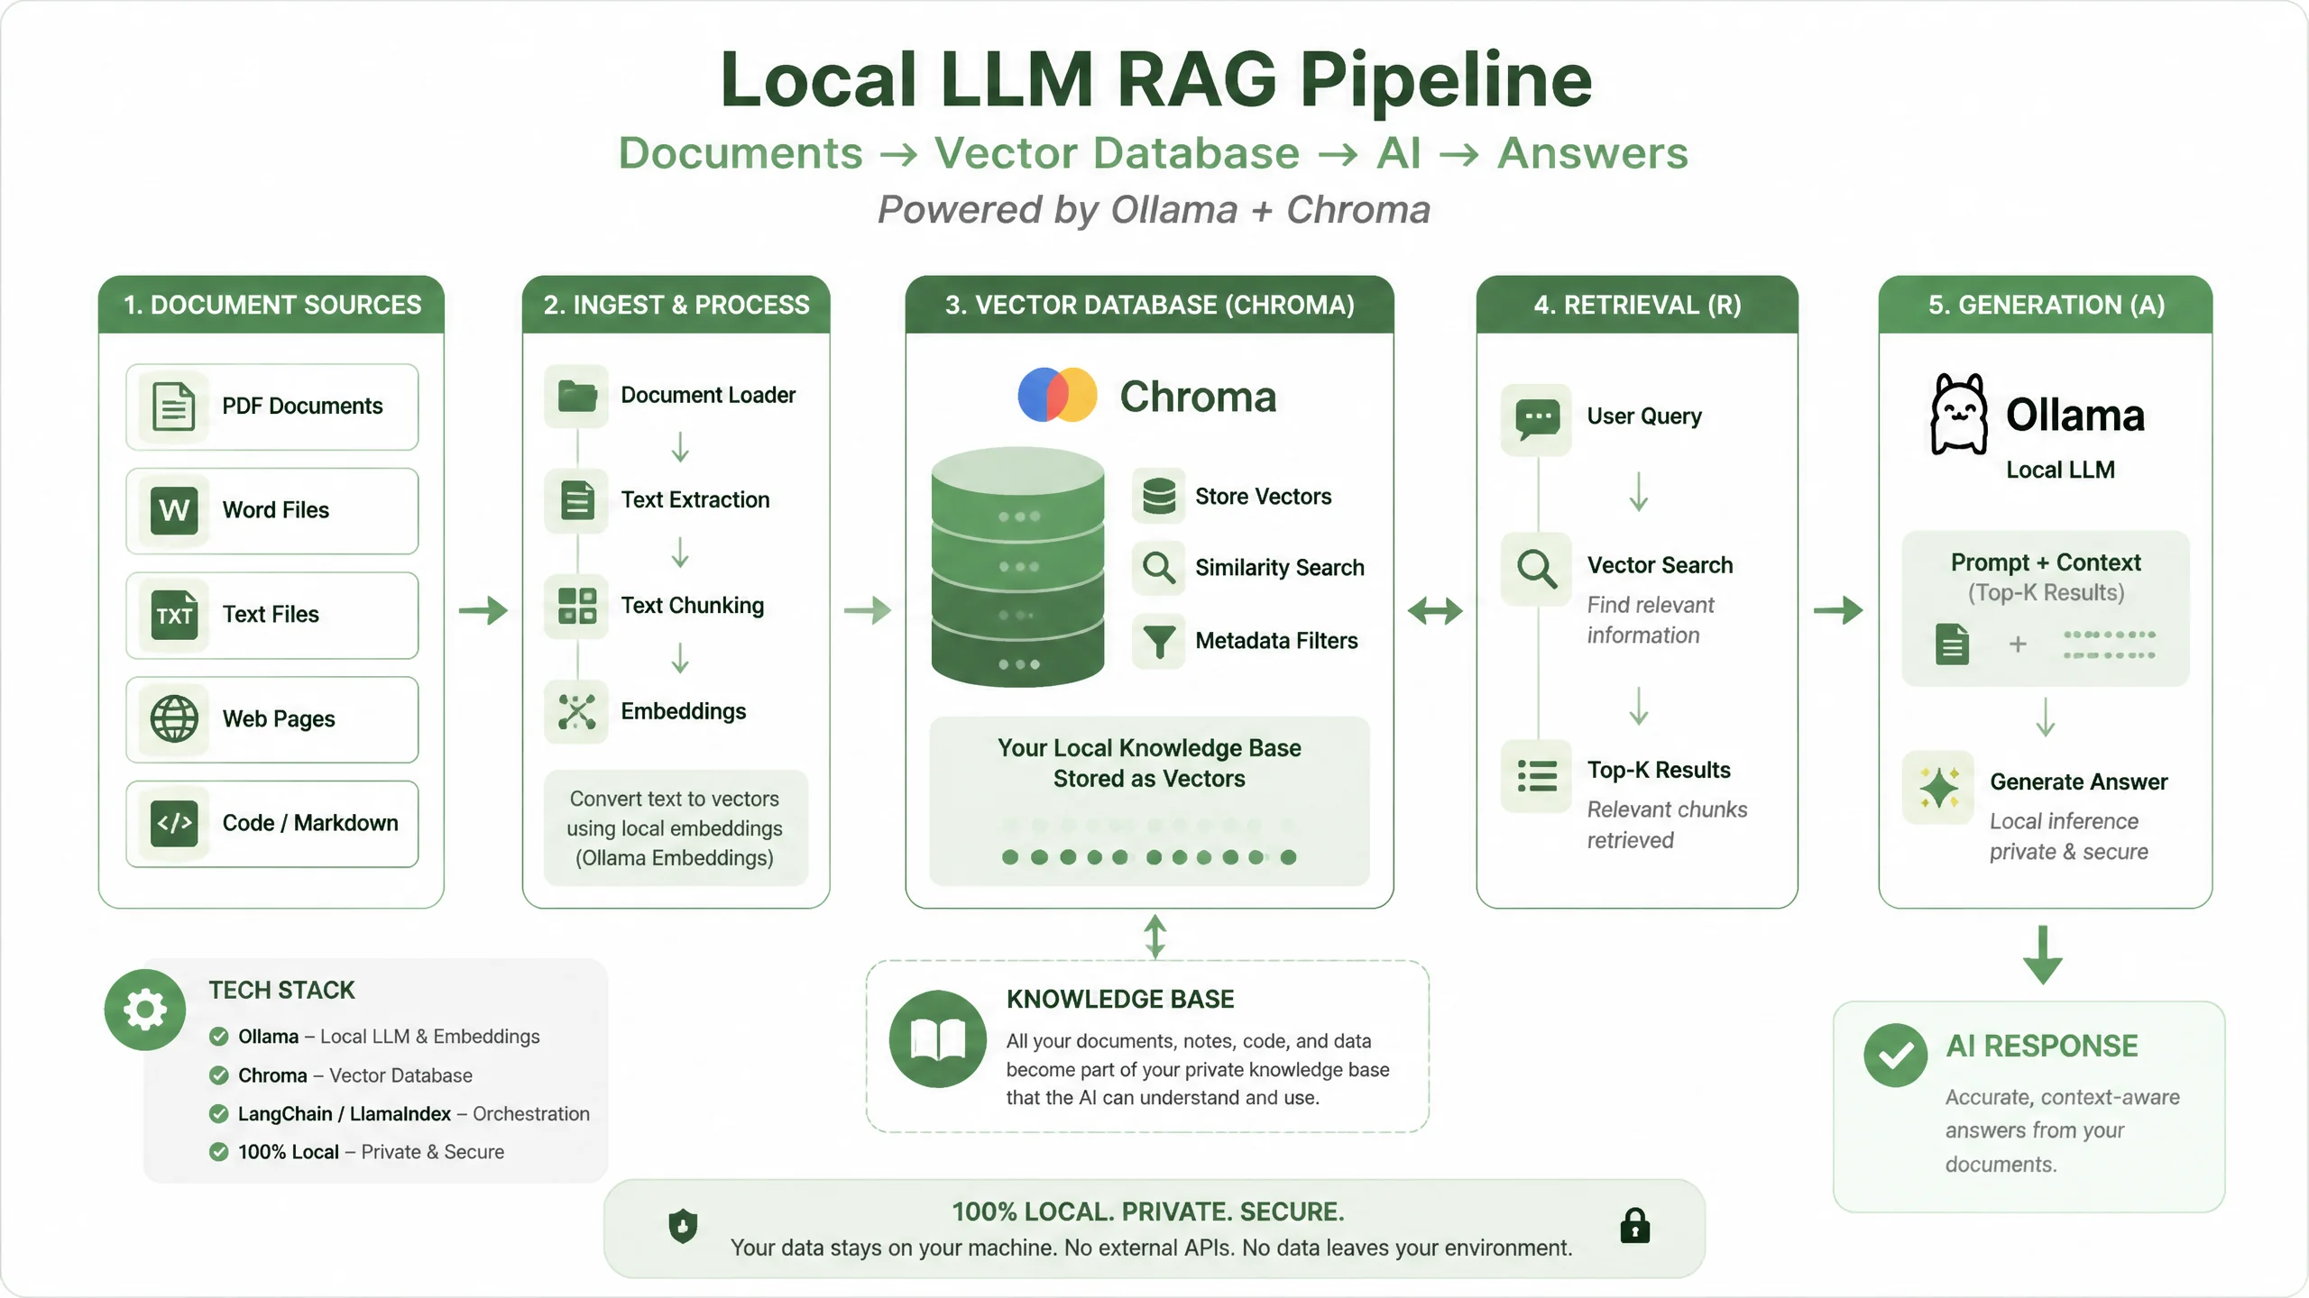Click the Ollama llama logo
Image resolution: width=2309 pixels, height=1298 pixels.
click(1959, 414)
